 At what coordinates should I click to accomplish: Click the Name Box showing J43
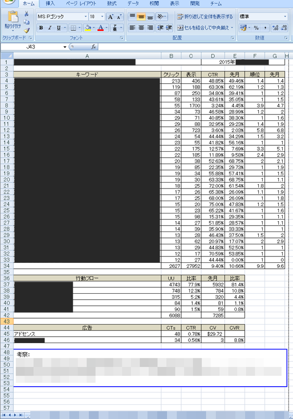[31, 47]
